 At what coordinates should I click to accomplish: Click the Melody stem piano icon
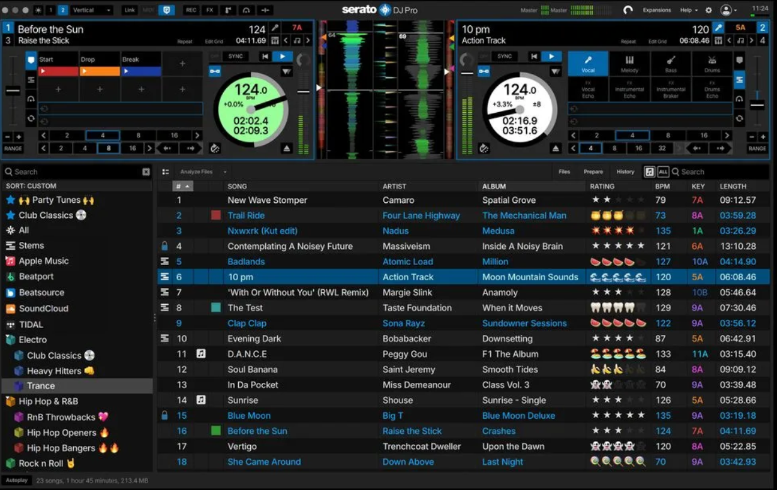pyautogui.click(x=629, y=60)
